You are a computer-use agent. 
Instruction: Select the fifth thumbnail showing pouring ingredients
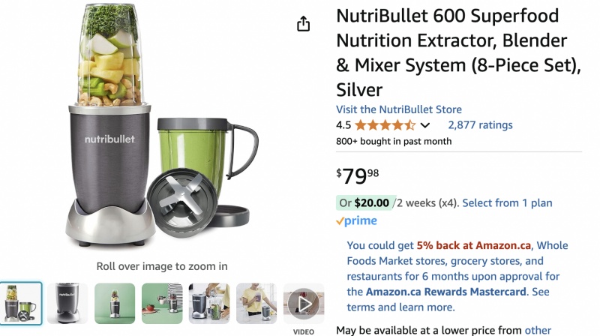(x=209, y=304)
